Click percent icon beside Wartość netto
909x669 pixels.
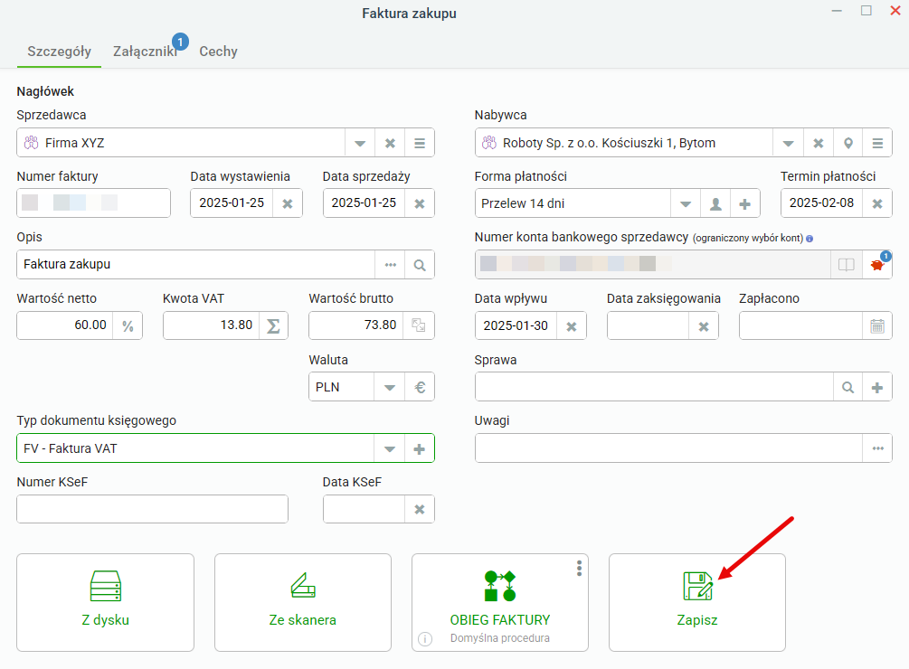tap(128, 325)
